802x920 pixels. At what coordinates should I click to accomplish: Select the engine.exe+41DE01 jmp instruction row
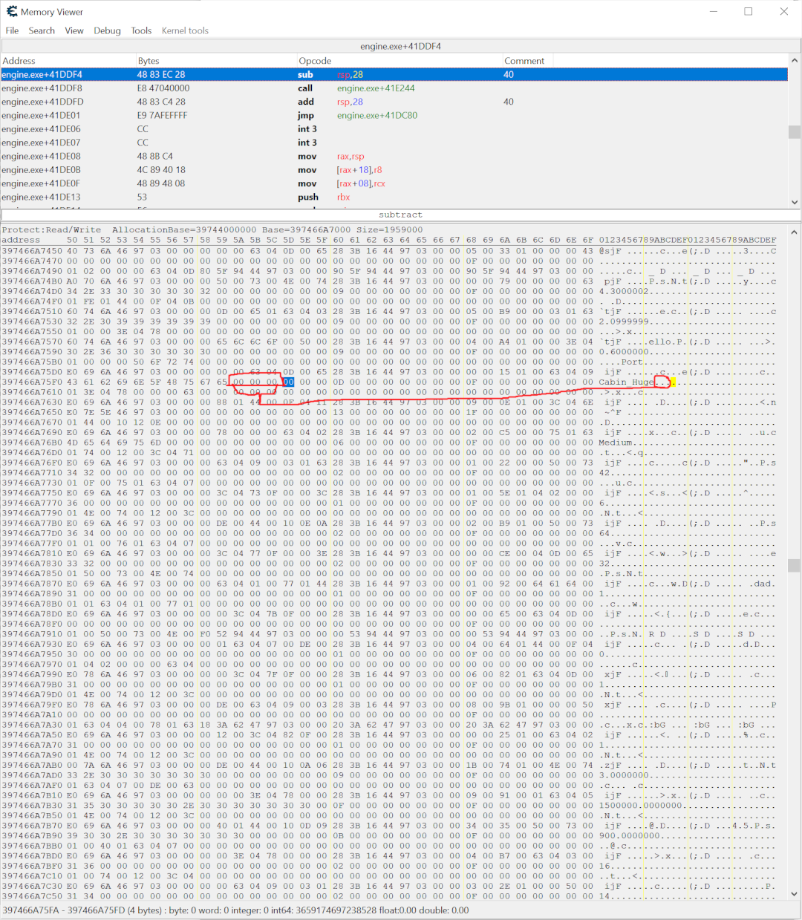(394, 115)
